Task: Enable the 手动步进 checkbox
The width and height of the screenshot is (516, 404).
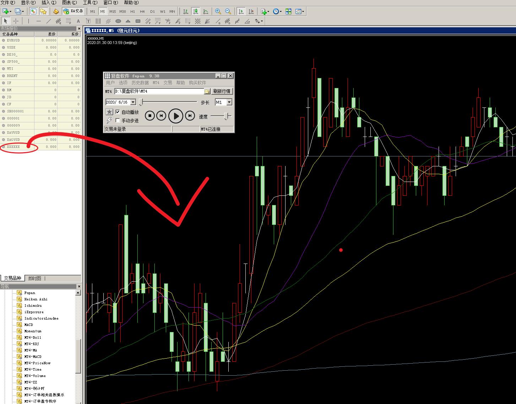Action: pyautogui.click(x=118, y=121)
